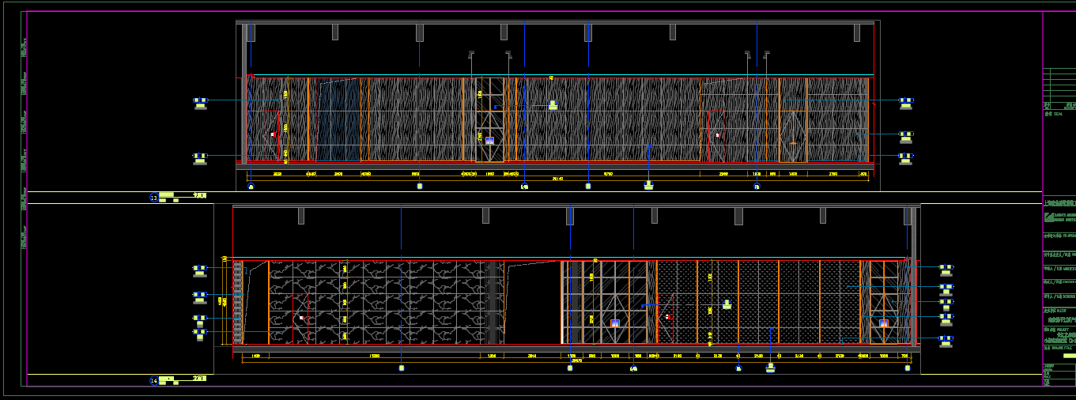Select the drawing number bubble 14

154,381
